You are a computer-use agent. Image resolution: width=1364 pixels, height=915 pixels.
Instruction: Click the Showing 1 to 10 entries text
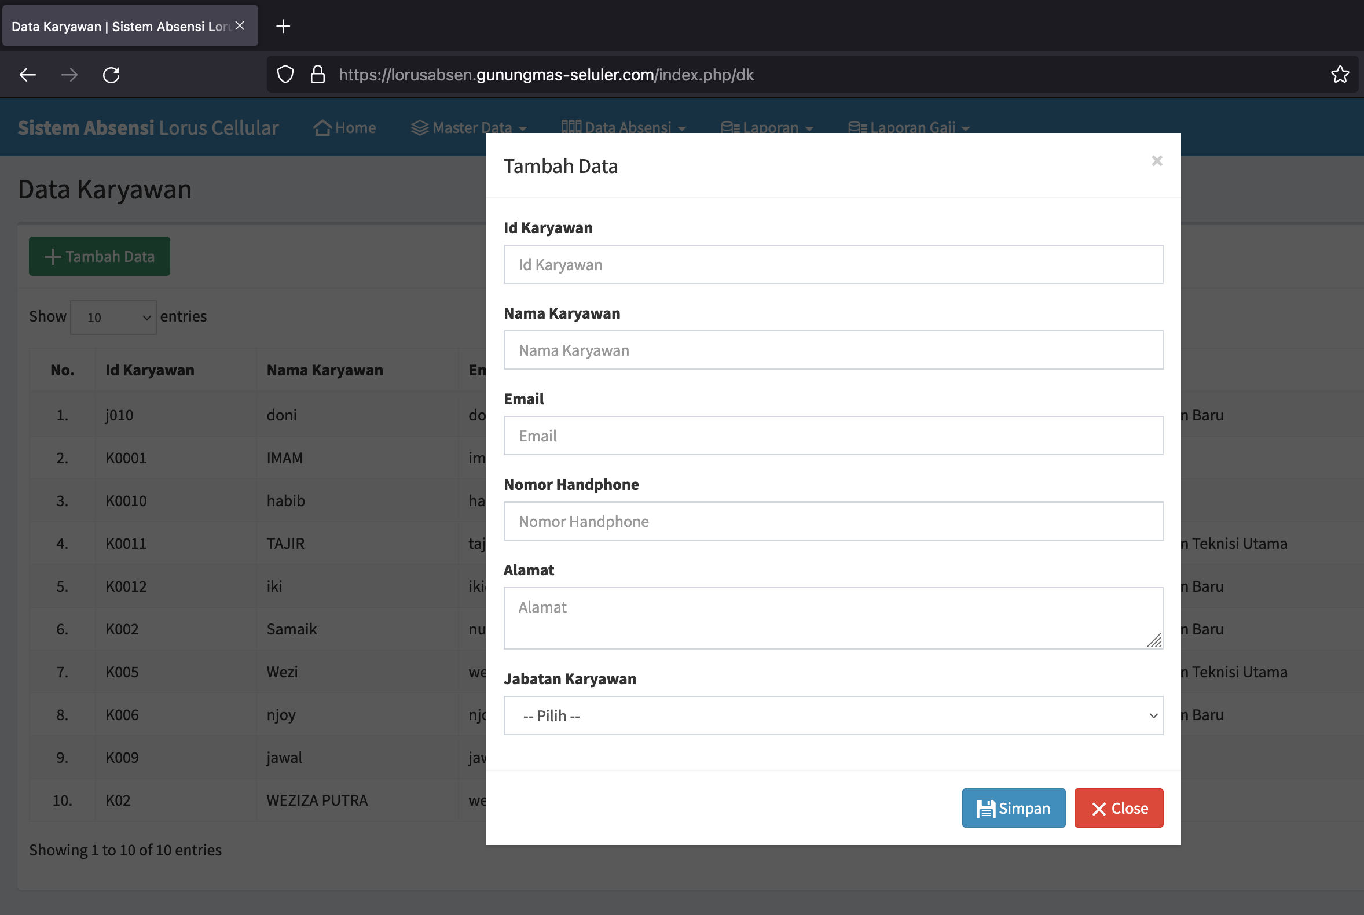126,850
